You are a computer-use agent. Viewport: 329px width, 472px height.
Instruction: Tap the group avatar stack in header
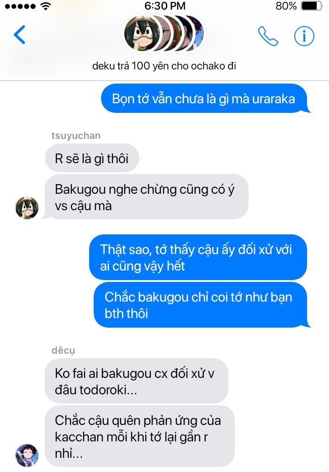click(164, 33)
